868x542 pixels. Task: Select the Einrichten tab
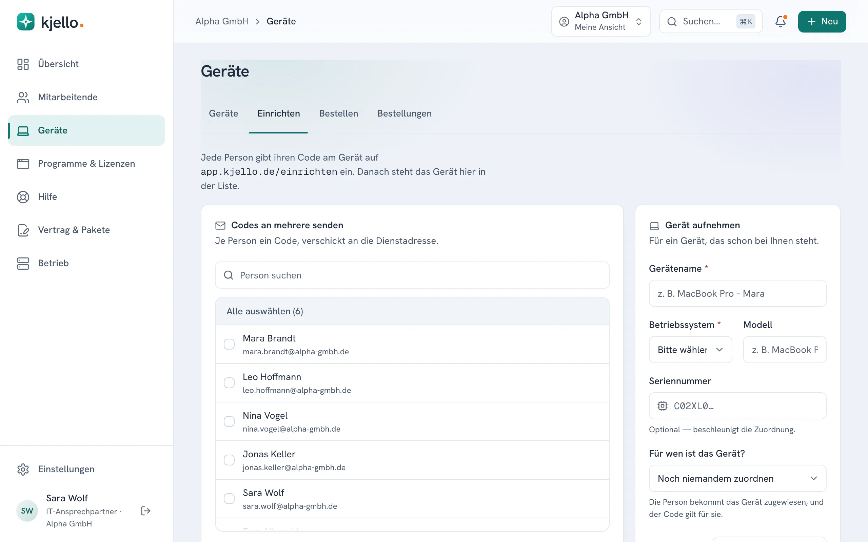(278, 113)
